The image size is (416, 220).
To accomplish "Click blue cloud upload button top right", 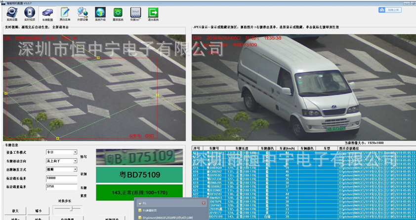I will [390, 10].
